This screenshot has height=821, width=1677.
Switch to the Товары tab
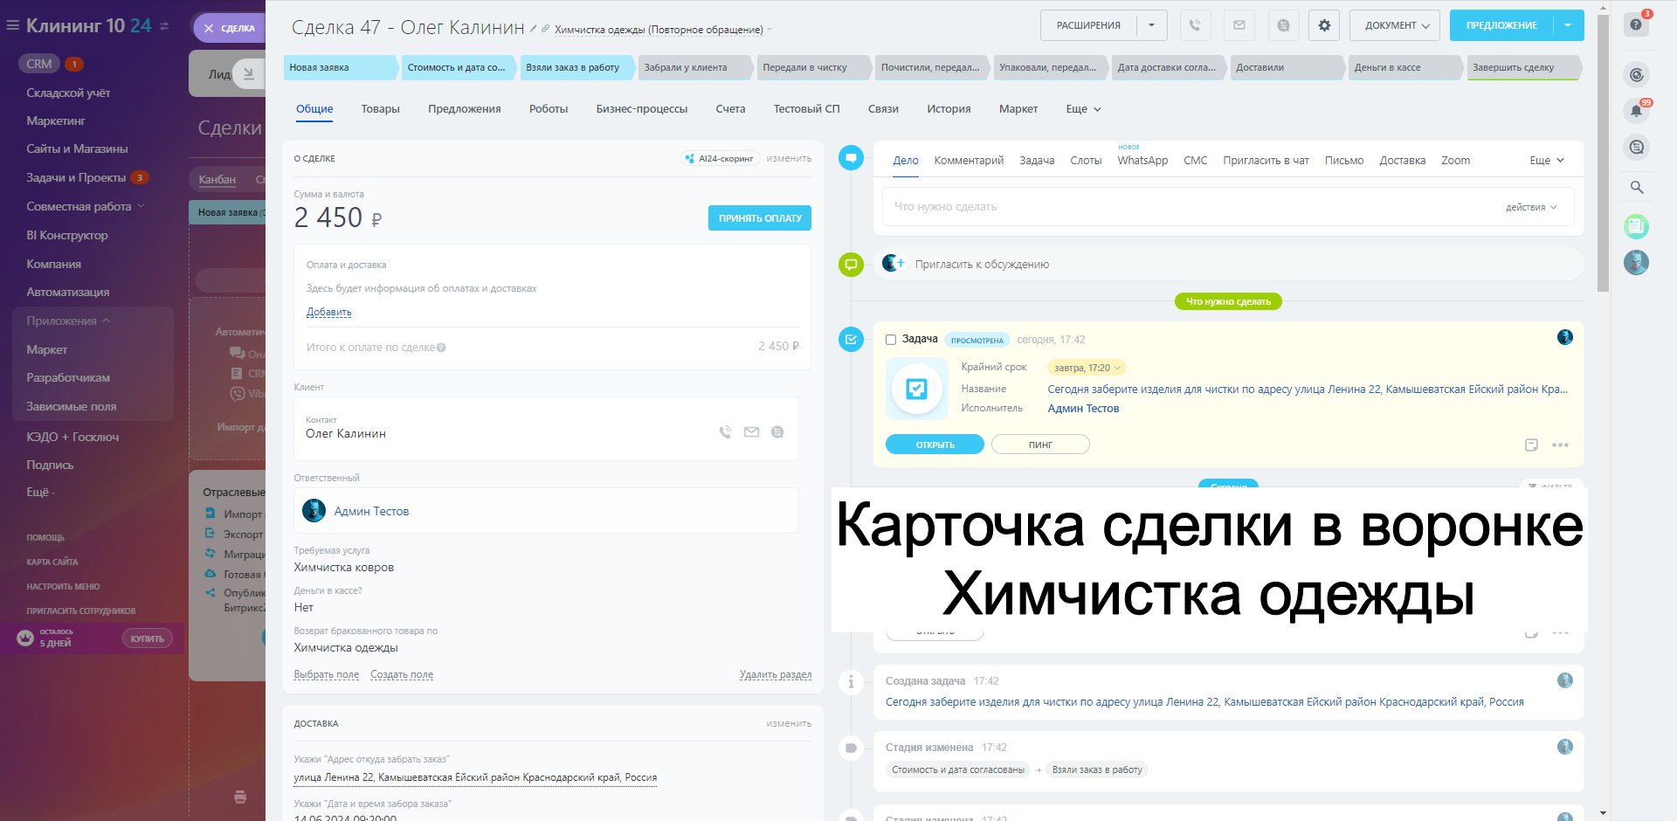click(x=380, y=109)
